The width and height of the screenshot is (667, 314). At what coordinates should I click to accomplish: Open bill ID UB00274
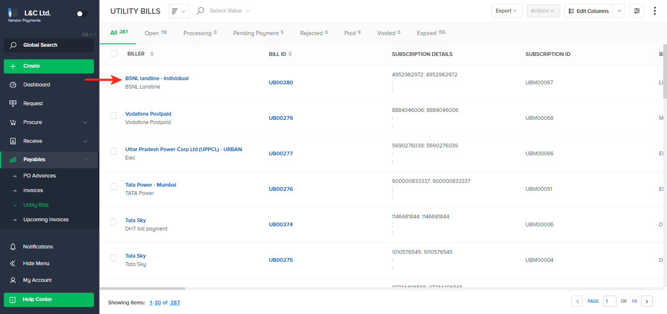tap(281, 225)
